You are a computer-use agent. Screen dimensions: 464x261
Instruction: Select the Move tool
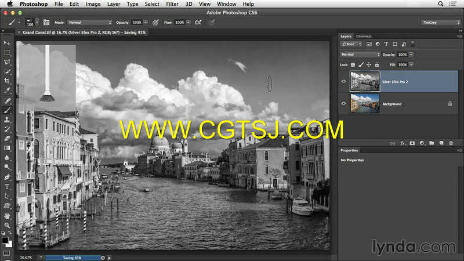click(7, 43)
